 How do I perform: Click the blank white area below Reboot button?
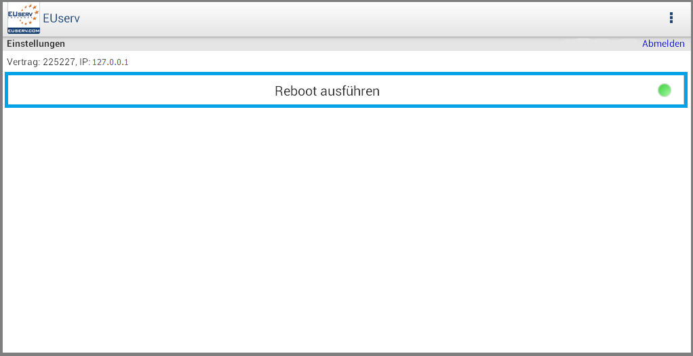point(346,230)
